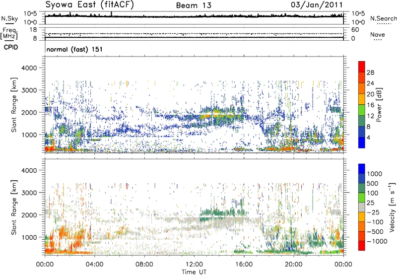Screen dimensions: 397x275
Task: Click the '08:00' time tick label
Action: pos(144,265)
